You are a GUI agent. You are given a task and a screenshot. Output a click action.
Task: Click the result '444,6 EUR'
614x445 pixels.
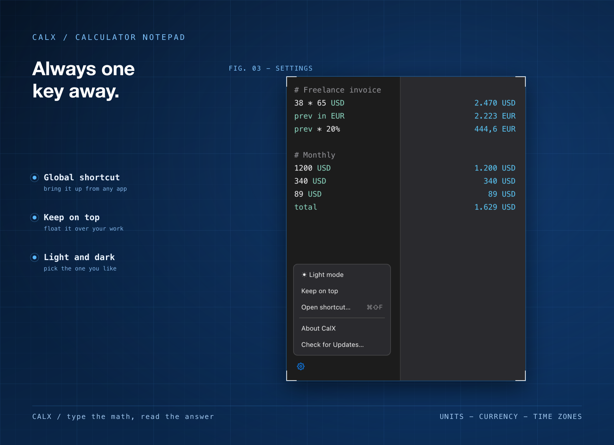(x=495, y=129)
